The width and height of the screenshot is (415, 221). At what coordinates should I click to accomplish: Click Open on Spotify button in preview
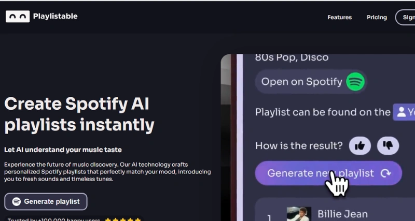point(312,82)
